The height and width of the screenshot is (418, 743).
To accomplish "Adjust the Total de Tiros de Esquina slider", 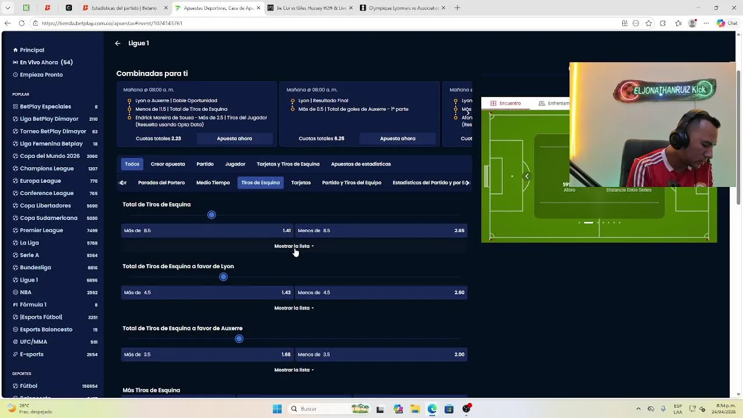I will (x=211, y=215).
